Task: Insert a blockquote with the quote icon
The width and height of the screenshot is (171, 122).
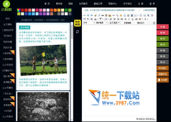Action: (103, 15)
